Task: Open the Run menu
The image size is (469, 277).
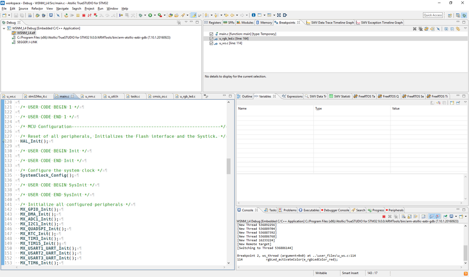Action: tap(100, 8)
